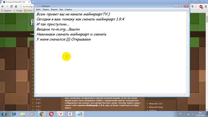Open the Файл menu in Notepad
Viewport: 208px width, 117px height.
tap(38, 9)
